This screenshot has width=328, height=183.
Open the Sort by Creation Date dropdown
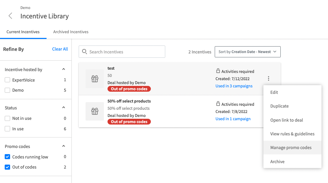click(x=248, y=52)
